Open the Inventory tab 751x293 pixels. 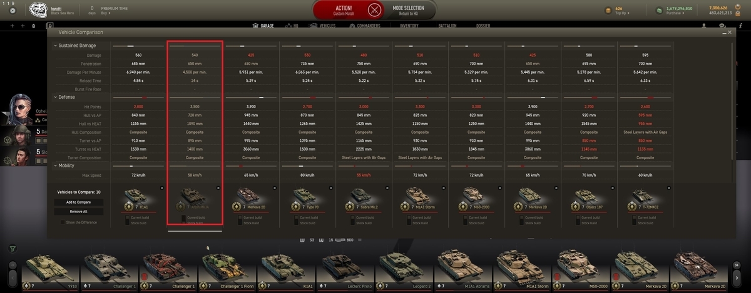click(x=409, y=26)
